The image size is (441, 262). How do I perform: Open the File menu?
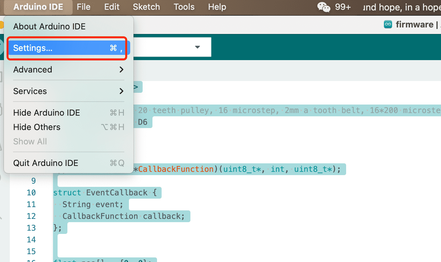pos(83,7)
